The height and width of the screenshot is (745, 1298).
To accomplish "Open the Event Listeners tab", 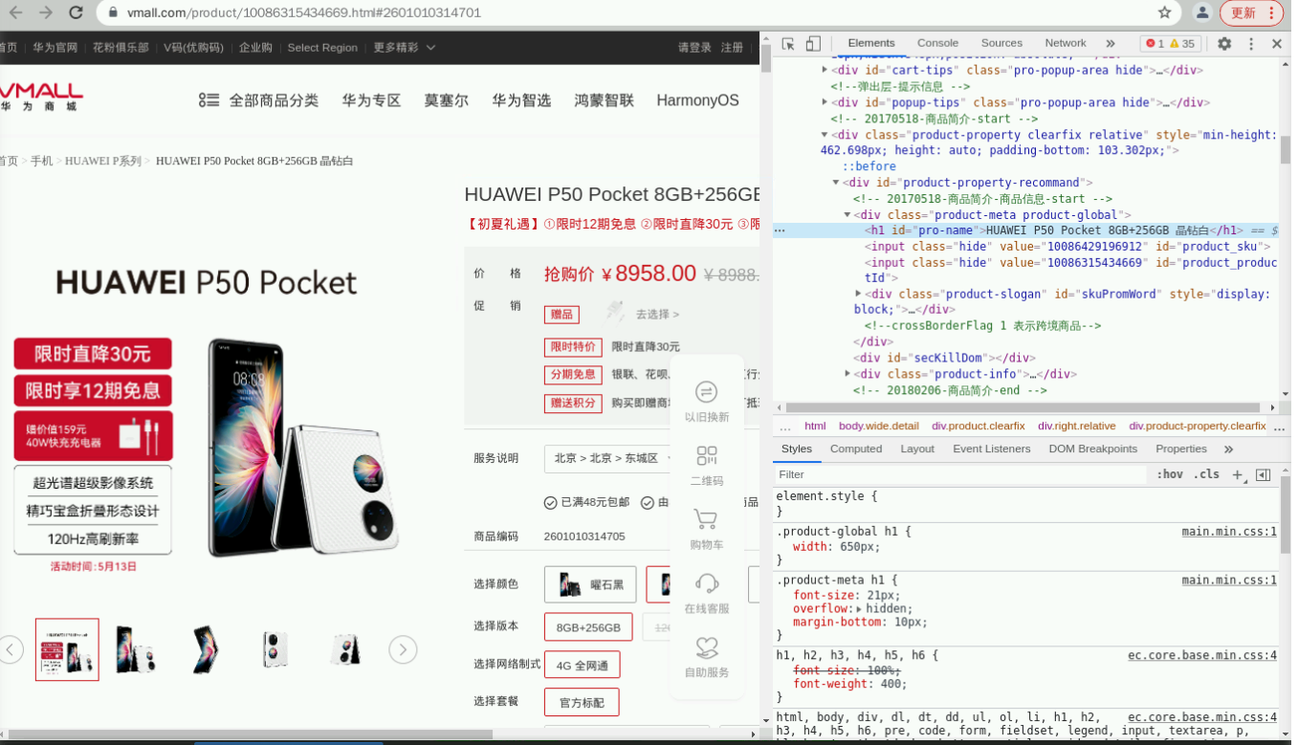I will coord(991,449).
